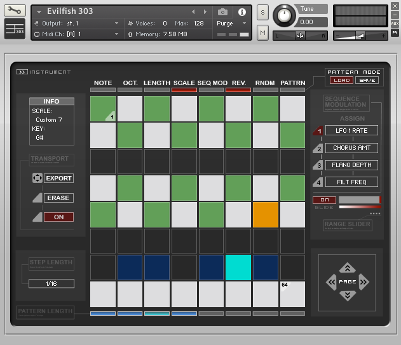Solo the instrument with S button
Screen dimensions: 401x345
click(x=262, y=13)
